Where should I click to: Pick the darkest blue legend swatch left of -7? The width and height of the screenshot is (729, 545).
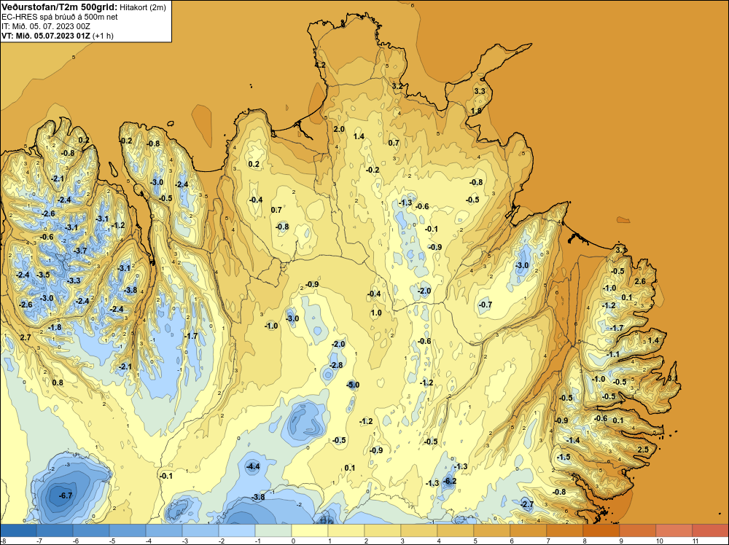[x=18, y=530]
